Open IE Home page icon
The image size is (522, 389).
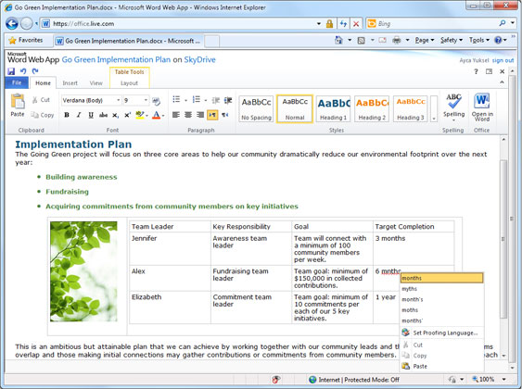(x=338, y=40)
